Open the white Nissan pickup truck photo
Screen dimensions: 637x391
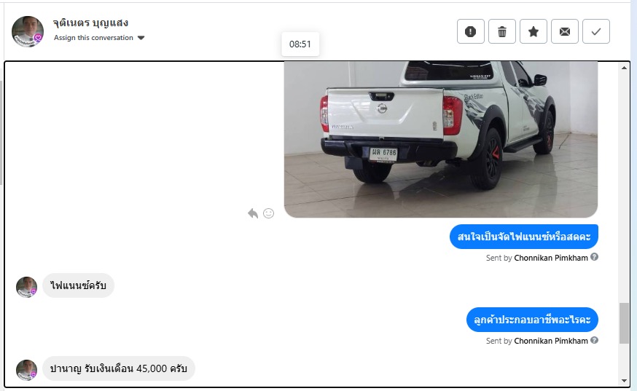coord(441,139)
